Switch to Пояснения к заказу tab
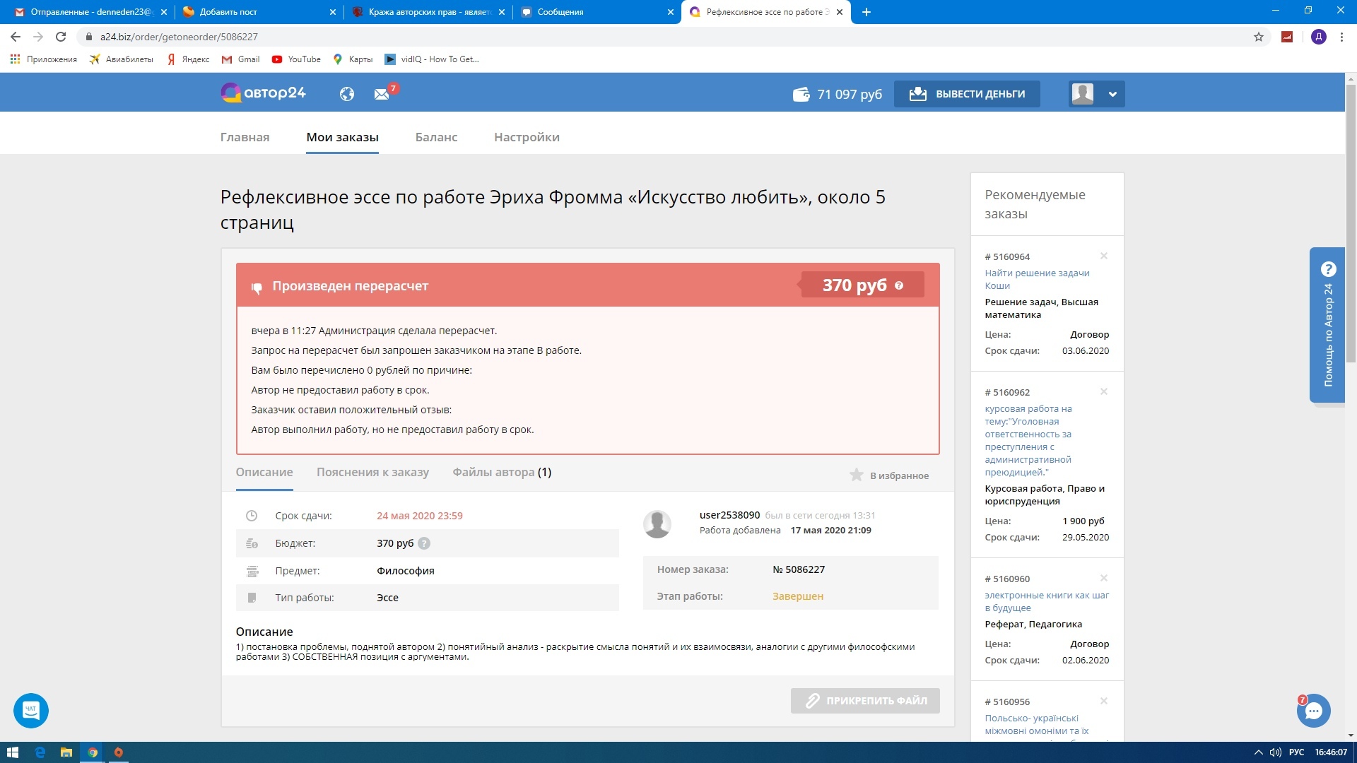The image size is (1357, 763). coord(372,473)
